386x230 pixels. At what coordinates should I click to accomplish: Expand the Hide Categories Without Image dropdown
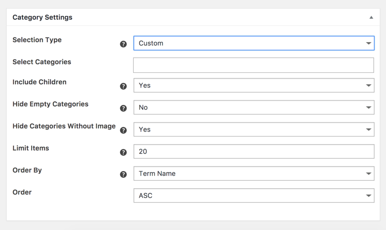click(254, 129)
